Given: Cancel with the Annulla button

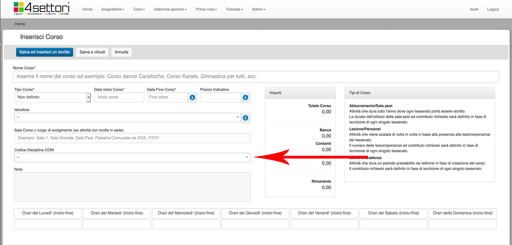Looking at the screenshot, I should [122, 52].
